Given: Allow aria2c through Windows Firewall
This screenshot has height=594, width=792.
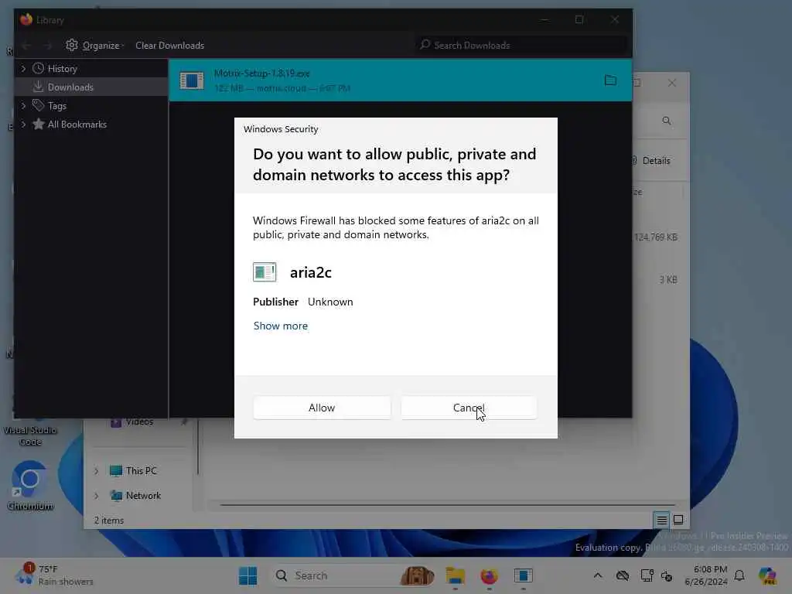Looking at the screenshot, I should click(322, 408).
